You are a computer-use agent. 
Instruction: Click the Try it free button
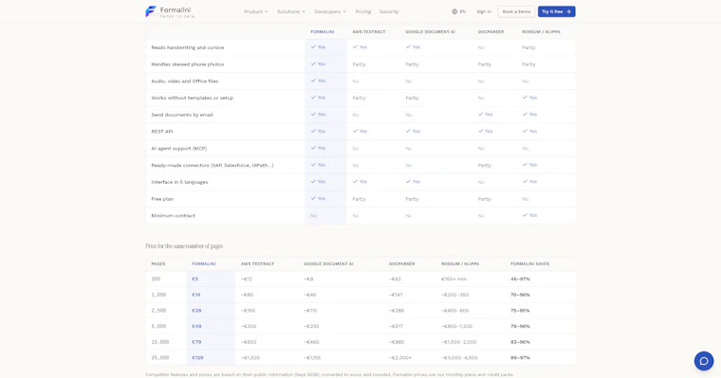coord(556,11)
